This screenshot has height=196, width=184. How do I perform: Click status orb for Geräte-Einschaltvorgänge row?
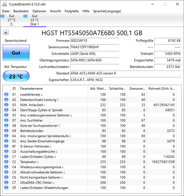[6, 141]
